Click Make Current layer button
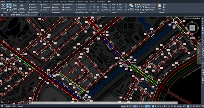The width and height of the screenshot is (204, 108). [150, 7]
